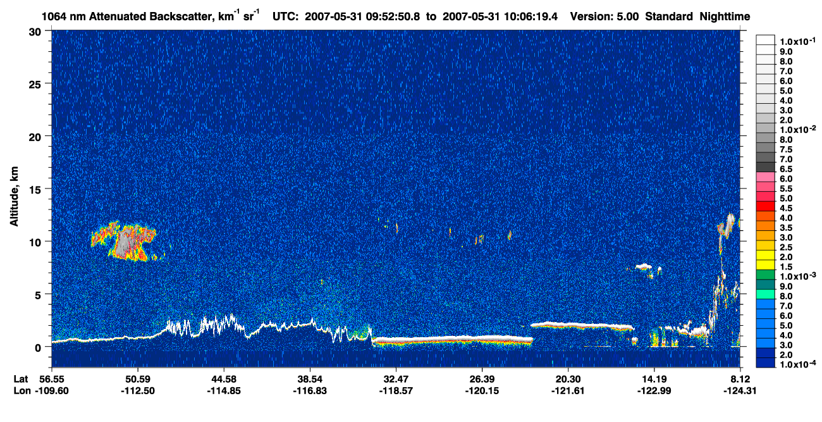Click the "1064 nm Attenuated Backscatter" plot title
This screenshot has height=422, width=822.
(x=128, y=17)
